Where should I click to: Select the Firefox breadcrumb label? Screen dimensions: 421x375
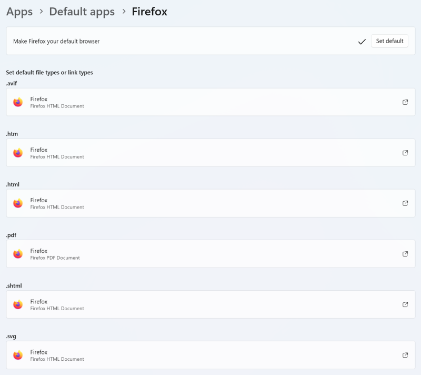[x=149, y=11]
